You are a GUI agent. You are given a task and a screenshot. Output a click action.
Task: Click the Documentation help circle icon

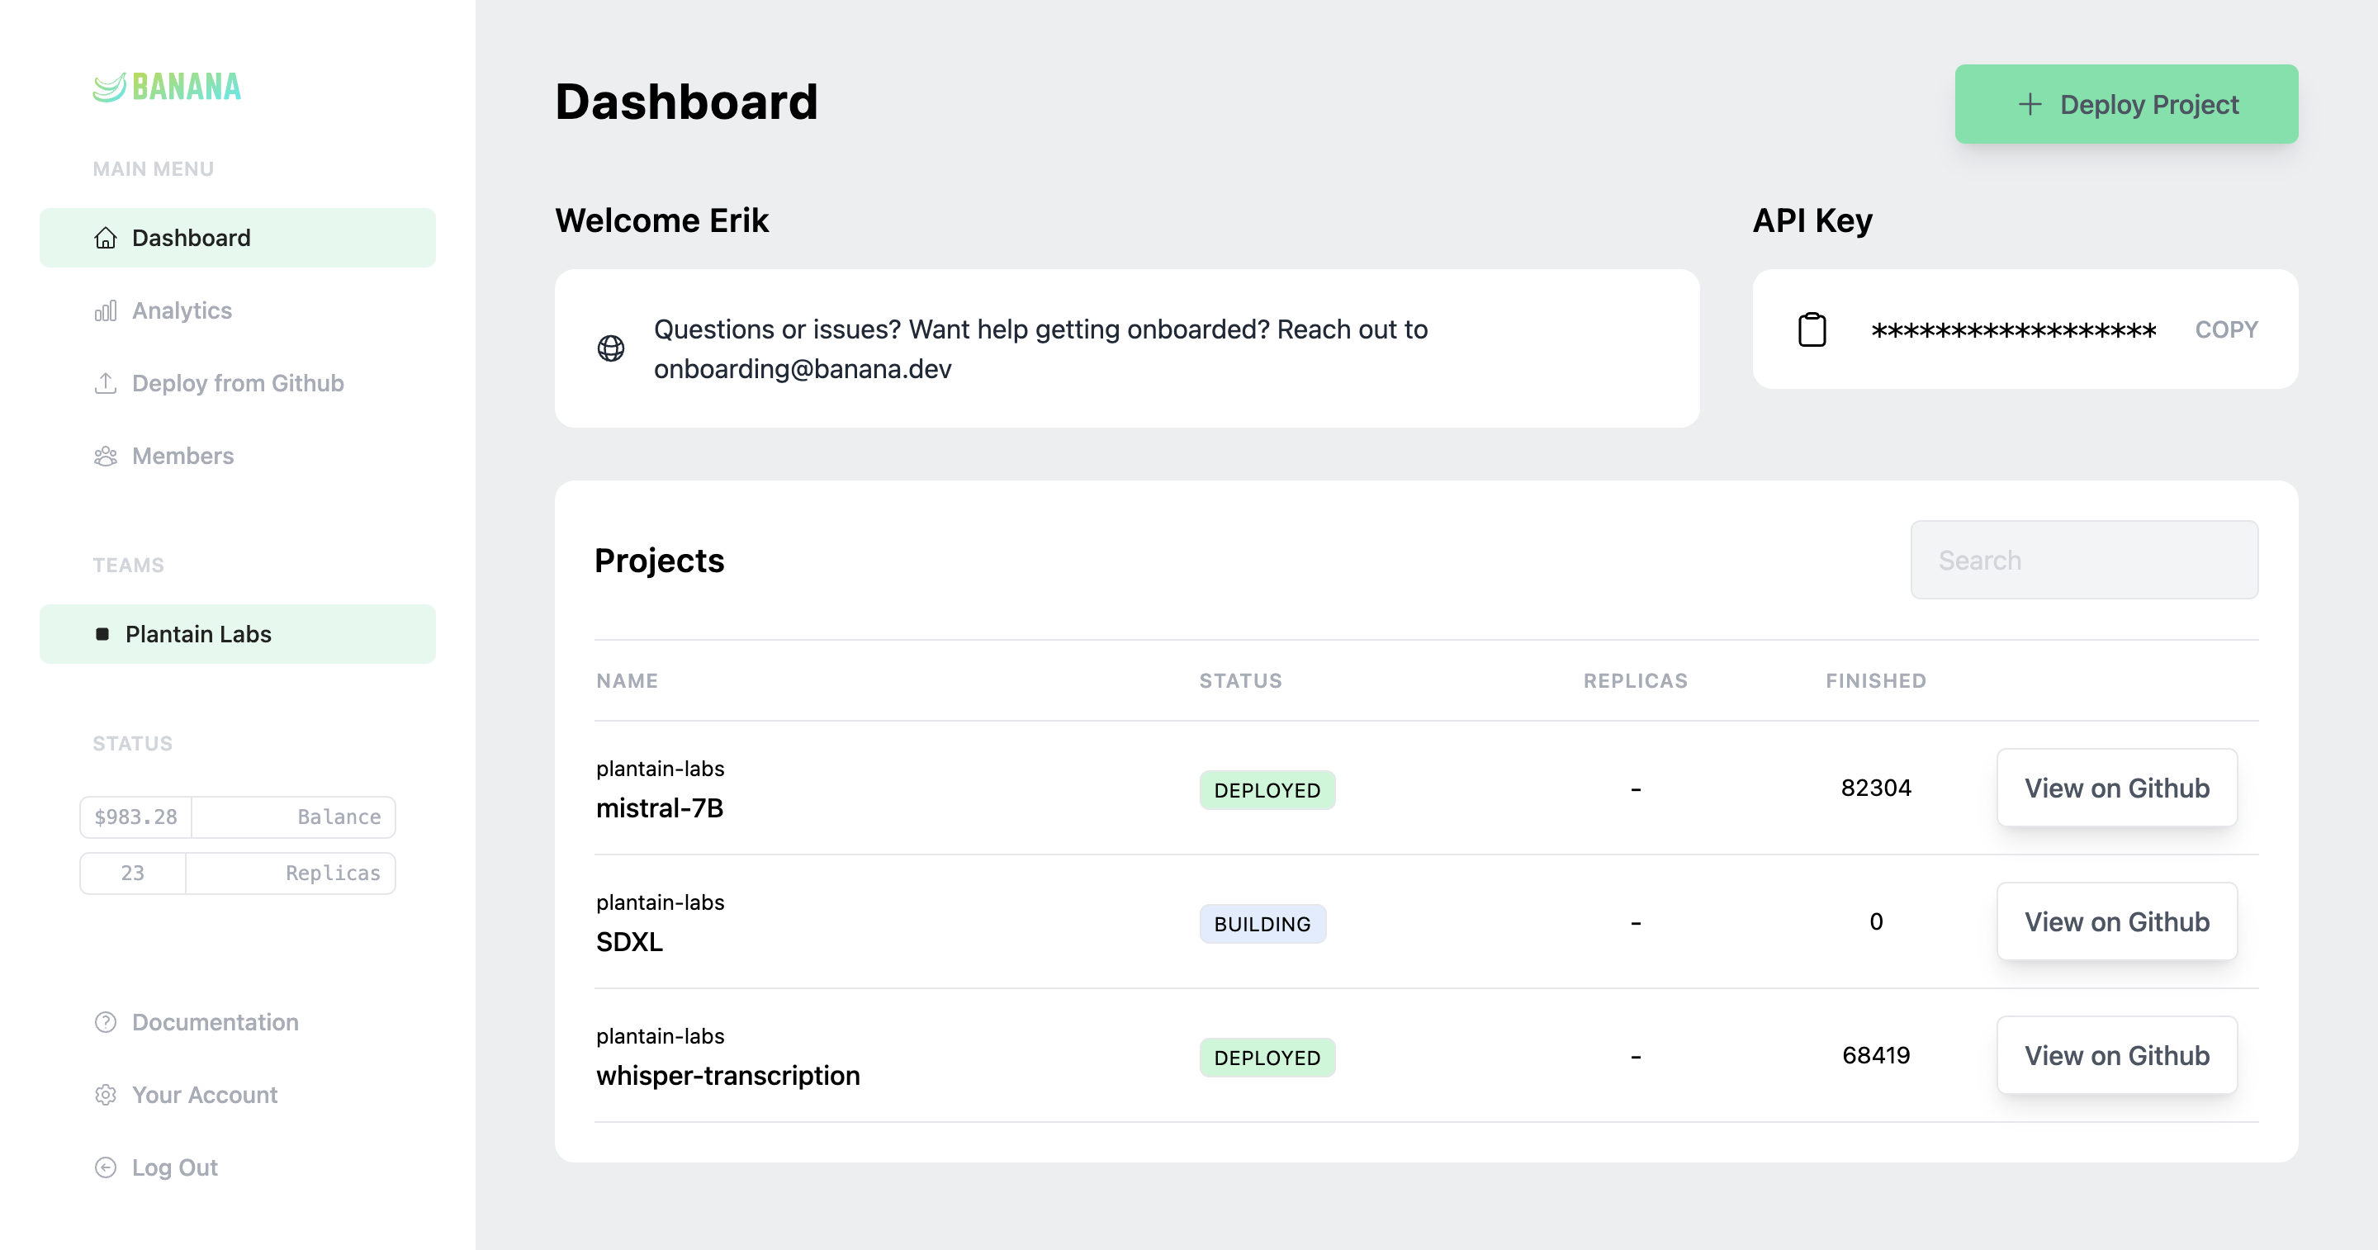(x=106, y=1022)
